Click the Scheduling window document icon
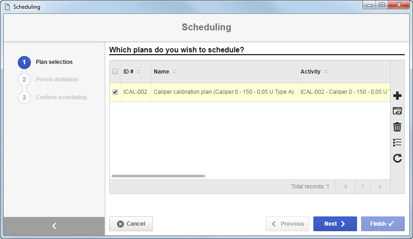 pyautogui.click(x=7, y=7)
